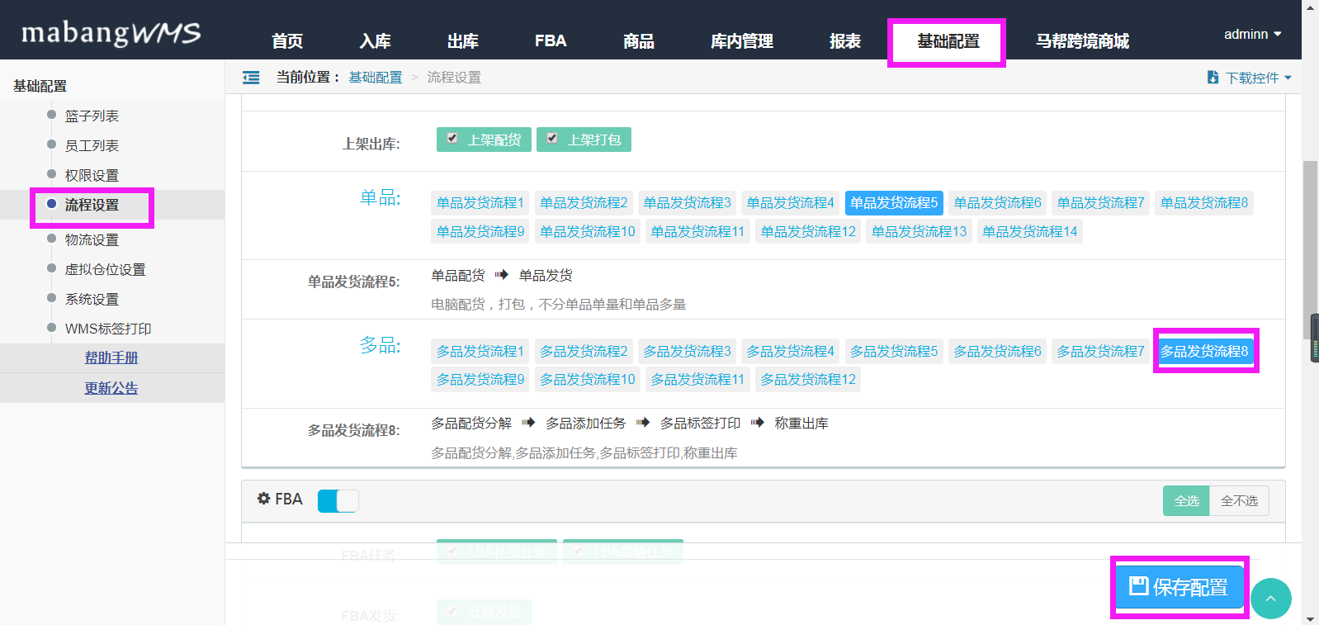The height and width of the screenshot is (625, 1319).
Task: Select 单品发货流程13
Action: click(919, 232)
